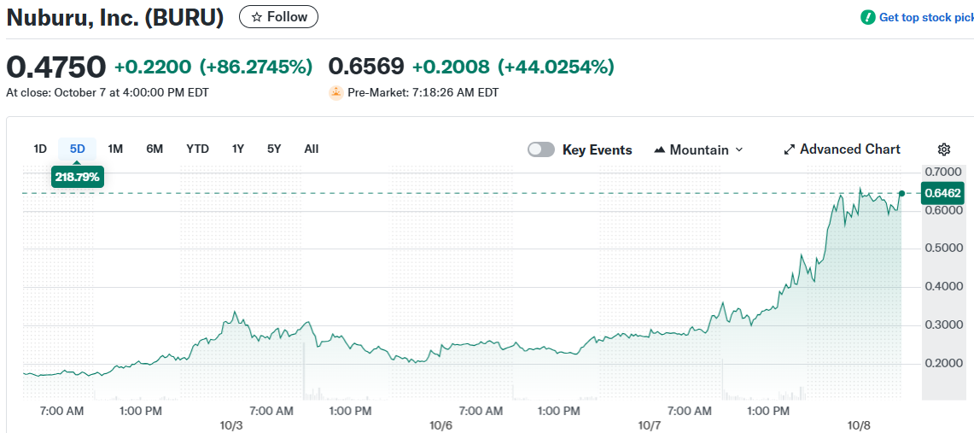Switch to the 1M range
The height and width of the screenshot is (433, 974).
click(115, 149)
